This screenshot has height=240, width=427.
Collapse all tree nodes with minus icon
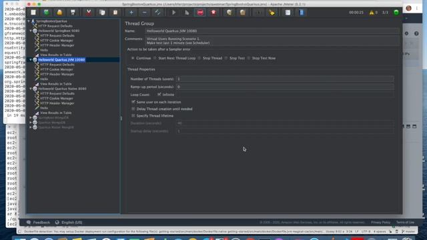click(144, 13)
